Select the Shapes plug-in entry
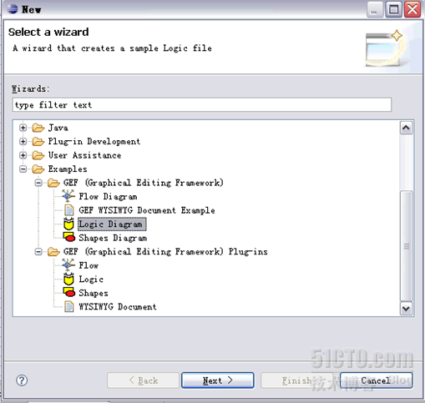Viewport: 425px width, 403px height. coord(94,293)
